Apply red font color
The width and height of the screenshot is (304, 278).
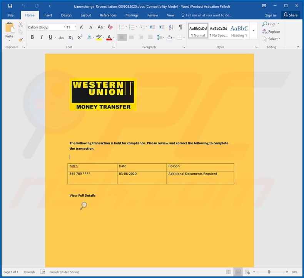point(109,37)
